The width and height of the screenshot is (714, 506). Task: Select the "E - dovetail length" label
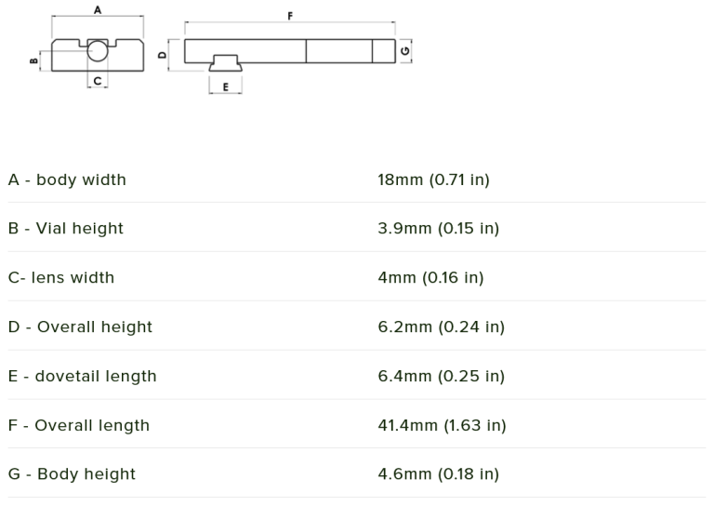pyautogui.click(x=82, y=376)
